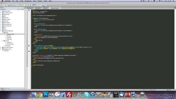The height and width of the screenshot is (99, 176).
Task: Click the Places forward green arrow
Action: pos(23,9)
